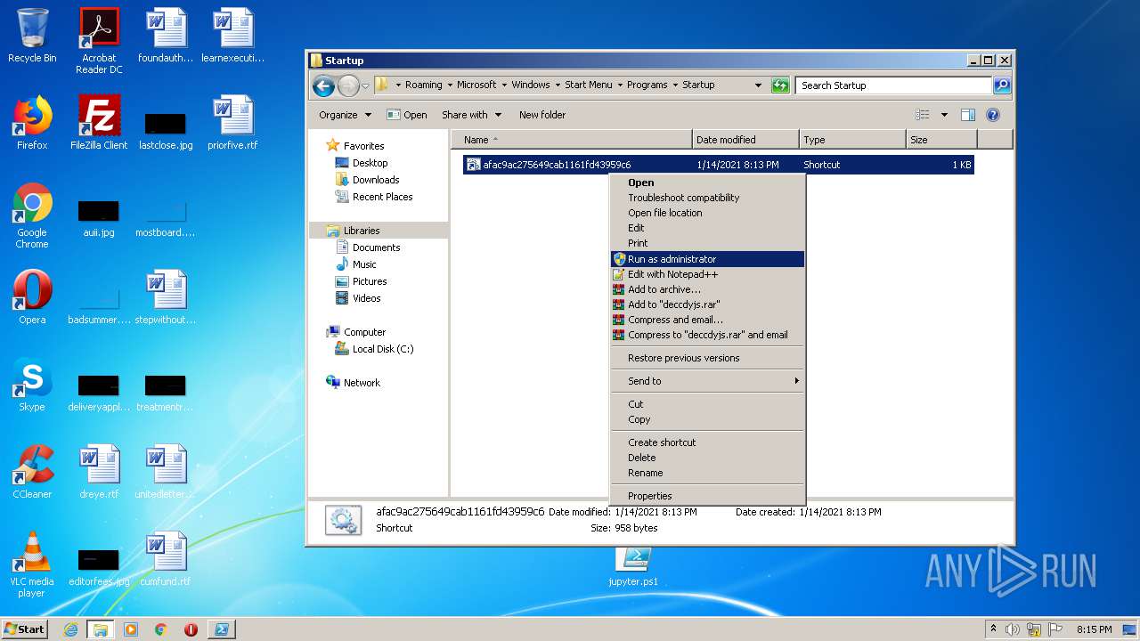1140x641 pixels.
Task: Click the Open toolbar button
Action: (407, 115)
